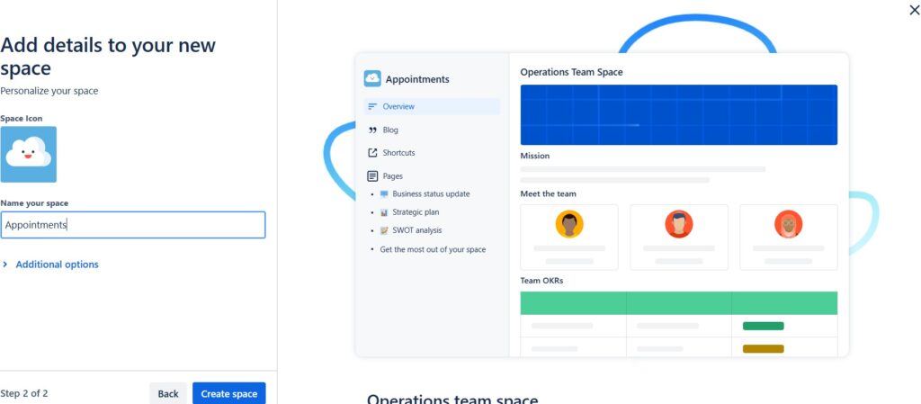Image resolution: width=921 pixels, height=404 pixels.
Task: Open SWOT analysis page
Action: tap(417, 230)
